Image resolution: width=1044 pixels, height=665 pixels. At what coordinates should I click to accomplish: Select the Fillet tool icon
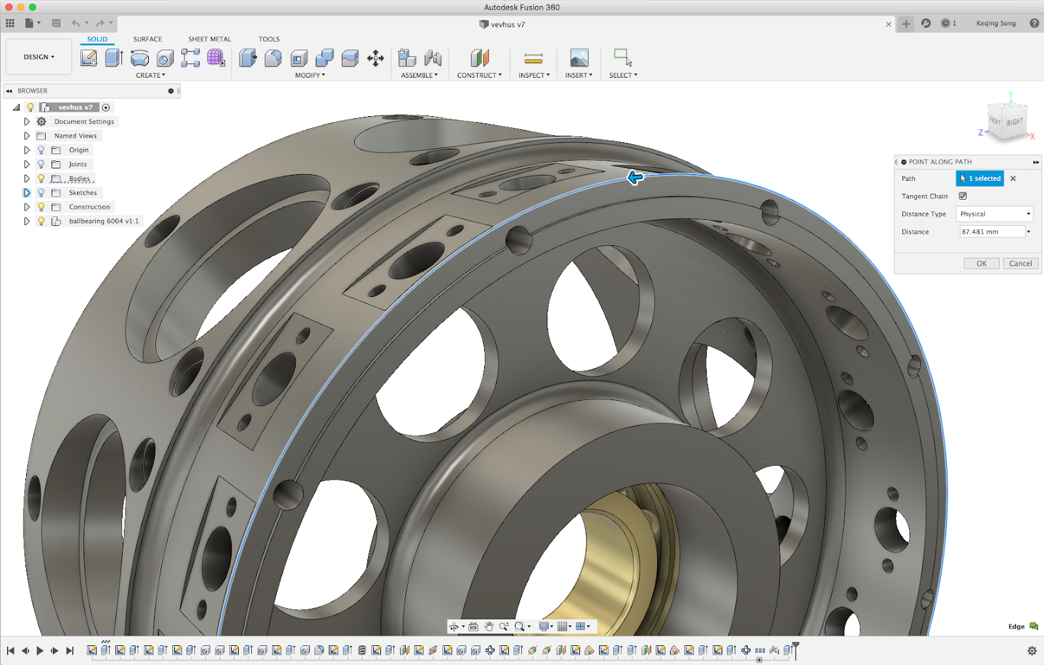tap(273, 58)
